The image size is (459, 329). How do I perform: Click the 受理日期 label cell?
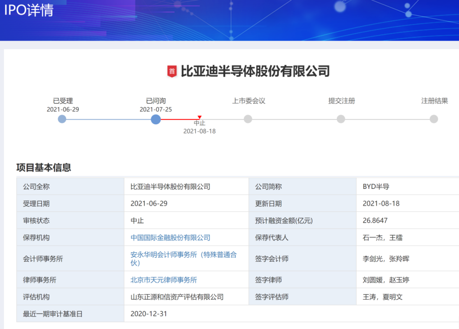[70, 203]
